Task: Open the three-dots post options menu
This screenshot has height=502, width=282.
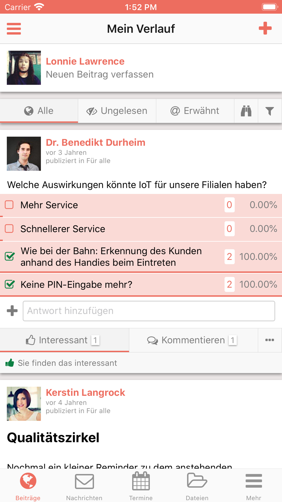Action: pos(270,340)
